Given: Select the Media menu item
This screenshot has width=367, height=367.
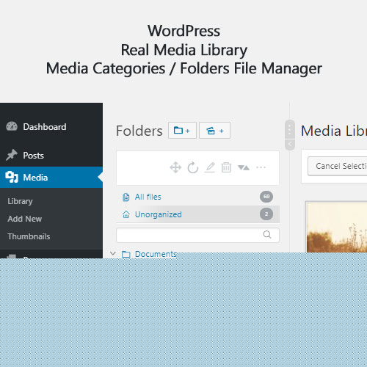Looking at the screenshot, I should pos(51,178).
